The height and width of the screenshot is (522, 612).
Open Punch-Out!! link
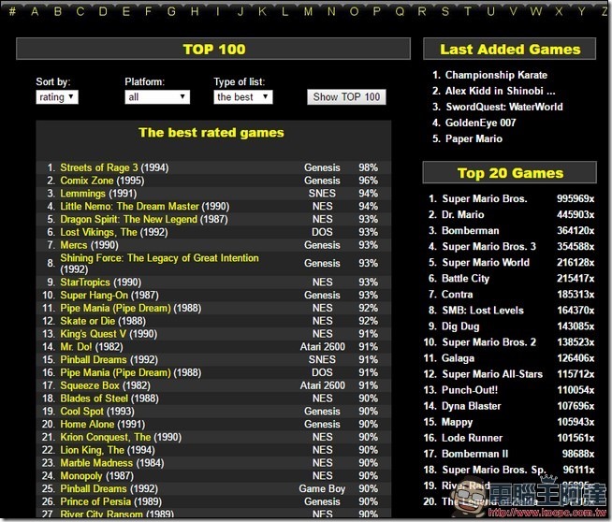pos(470,390)
